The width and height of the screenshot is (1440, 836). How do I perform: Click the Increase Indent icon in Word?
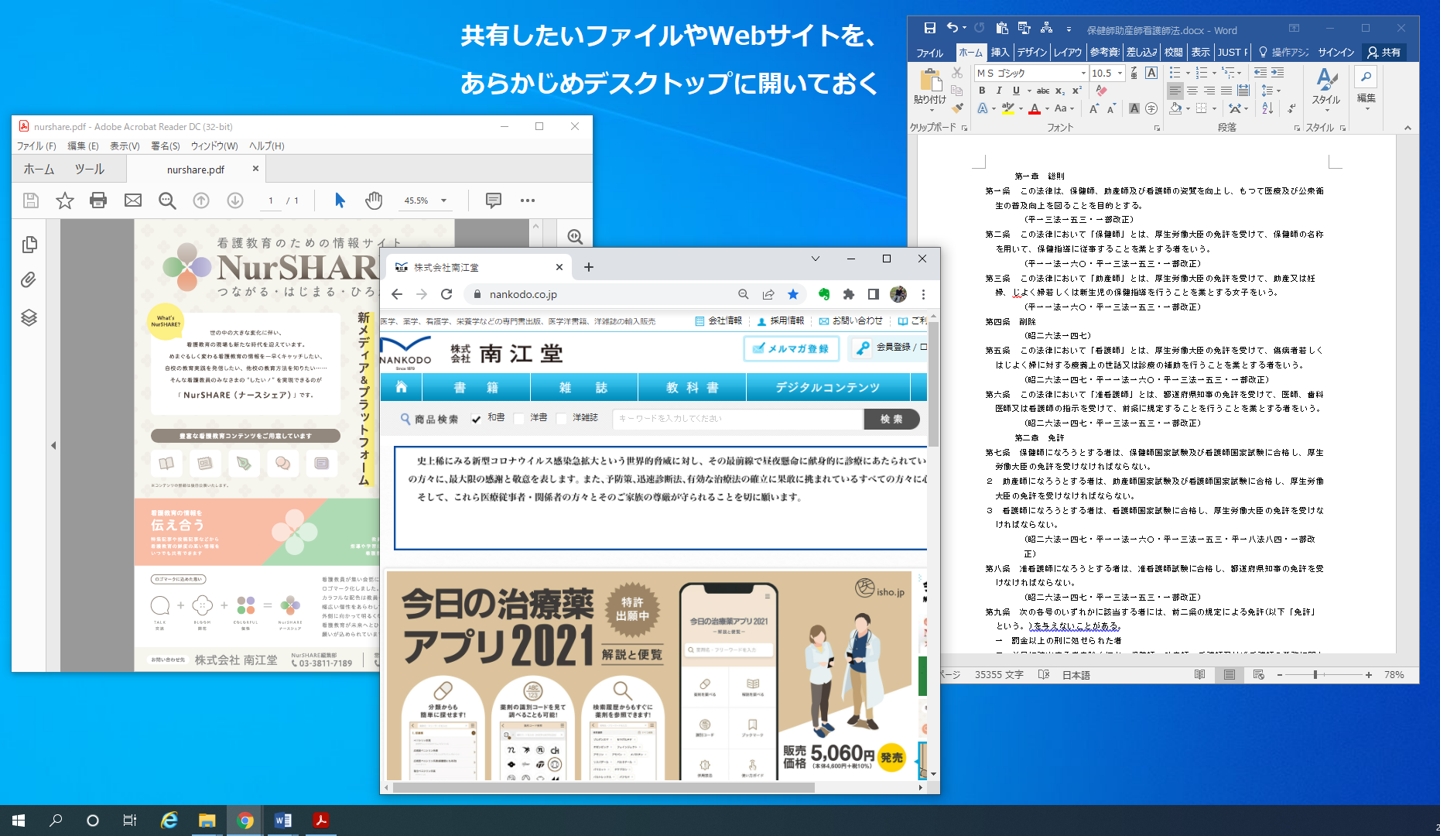click(1277, 73)
